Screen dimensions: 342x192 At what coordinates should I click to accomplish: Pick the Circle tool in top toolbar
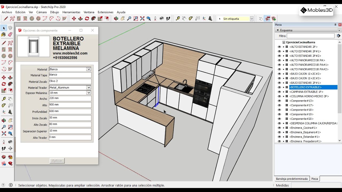pos(32,19)
